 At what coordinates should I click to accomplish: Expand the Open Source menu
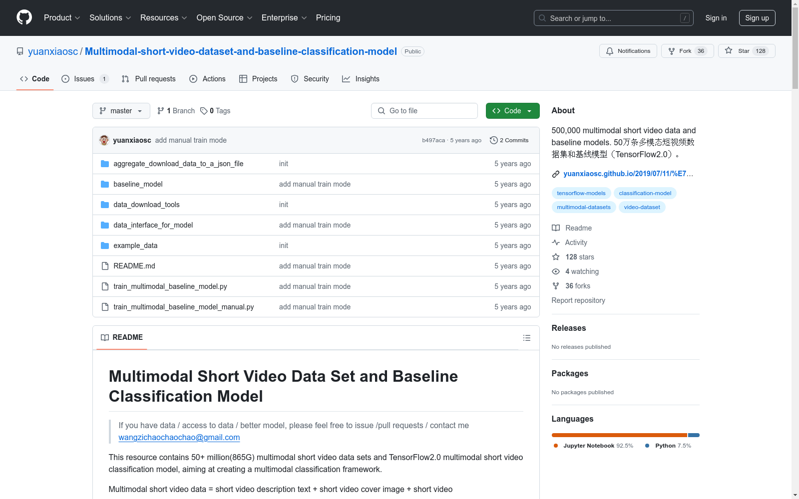225,17
